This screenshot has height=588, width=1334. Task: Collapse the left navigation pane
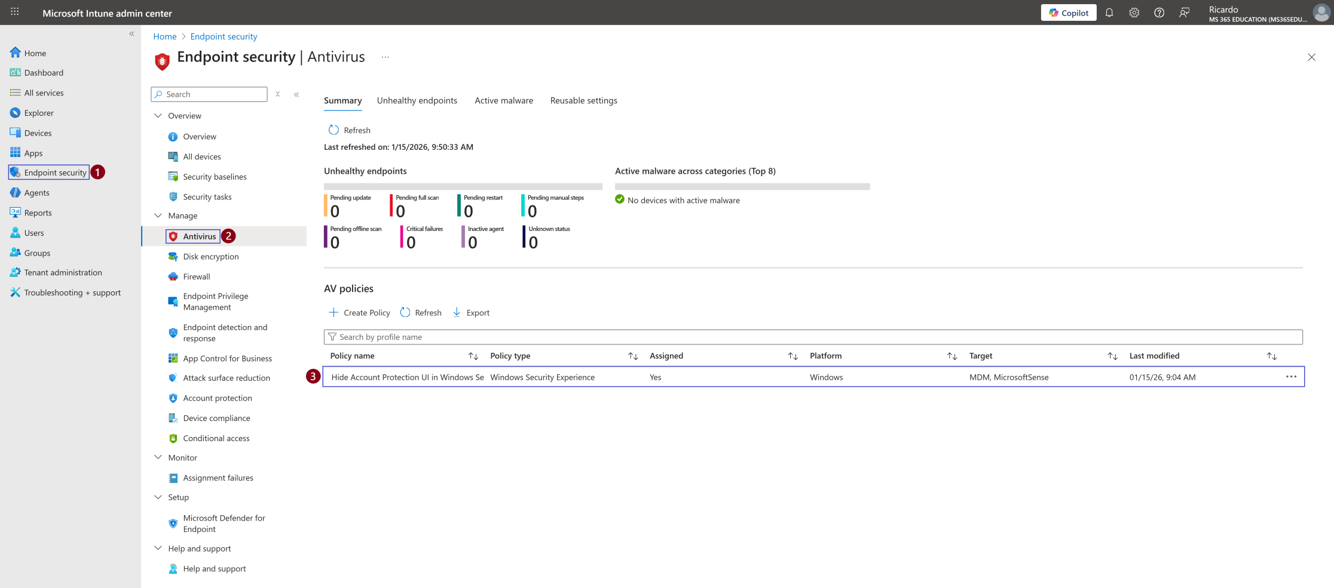(x=131, y=34)
